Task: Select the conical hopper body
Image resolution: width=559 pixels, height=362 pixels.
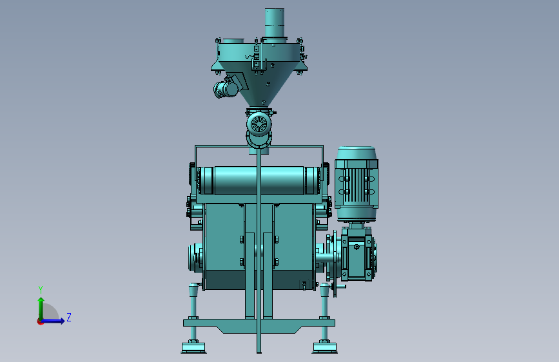Action: tap(259, 84)
